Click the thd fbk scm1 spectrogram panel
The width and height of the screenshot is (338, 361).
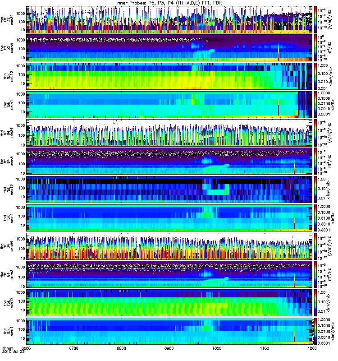pos(169,218)
